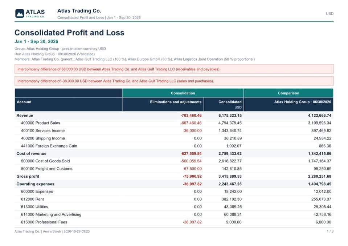
Task: Click Product Sales consolidated 4,794,379.45
Action: [230, 123]
